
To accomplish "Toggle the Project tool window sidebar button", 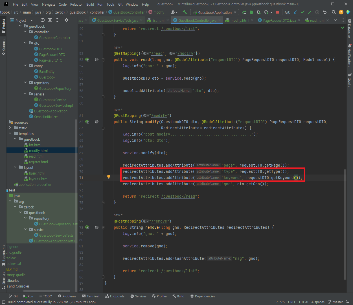I will click(4, 26).
